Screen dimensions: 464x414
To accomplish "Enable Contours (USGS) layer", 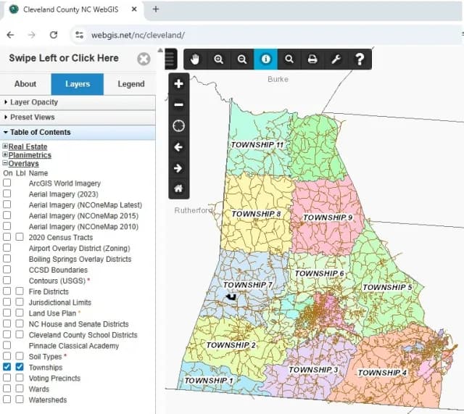I will 7,281.
